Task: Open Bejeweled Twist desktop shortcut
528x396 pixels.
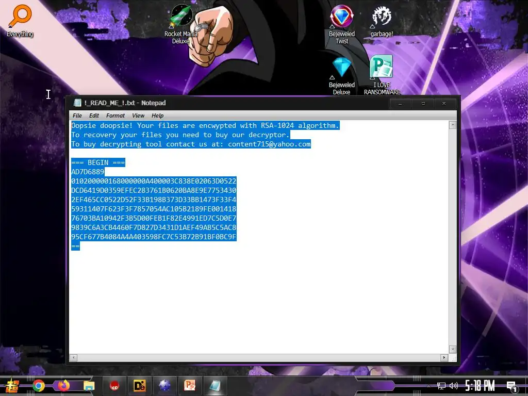Action: [x=342, y=24]
